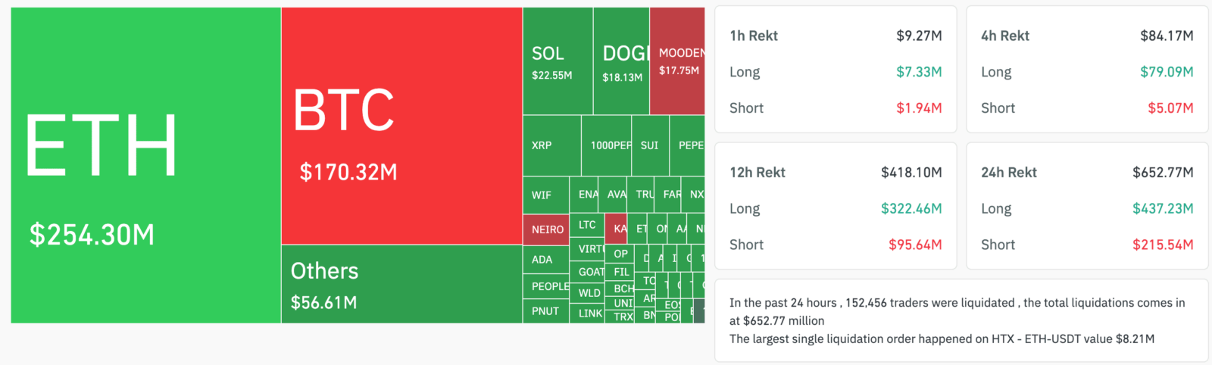The image size is (1212, 365).
Task: Click the LINK tile
Action: click(587, 314)
